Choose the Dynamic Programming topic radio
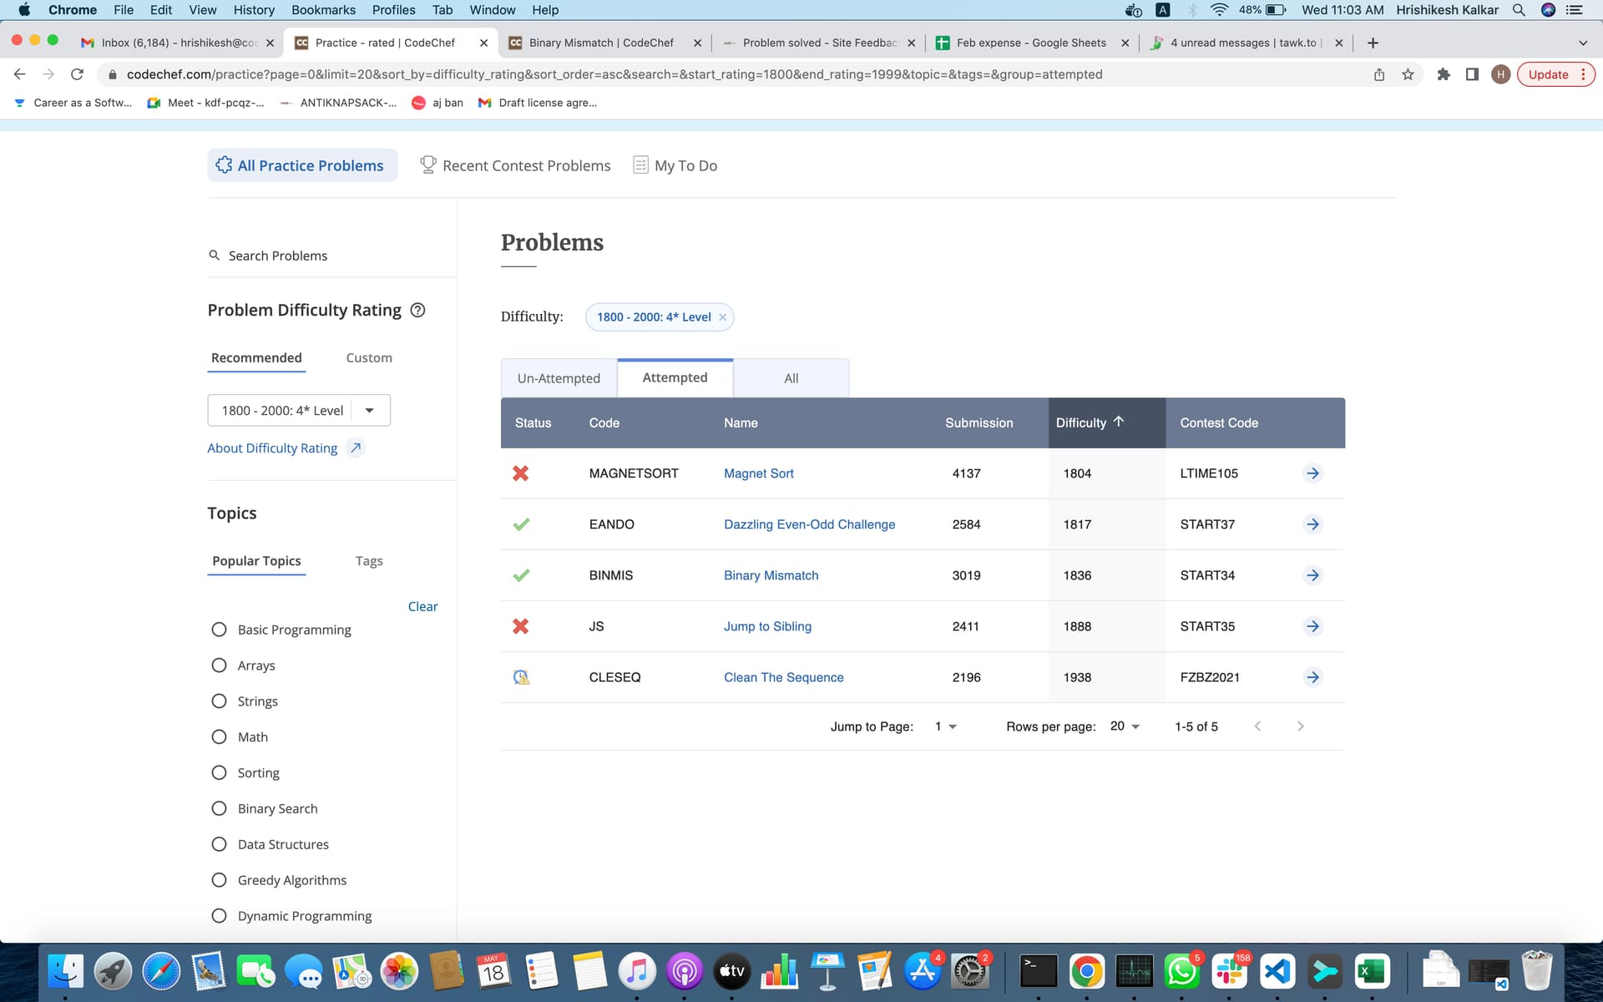Screen dimensions: 1603x1002 219,916
